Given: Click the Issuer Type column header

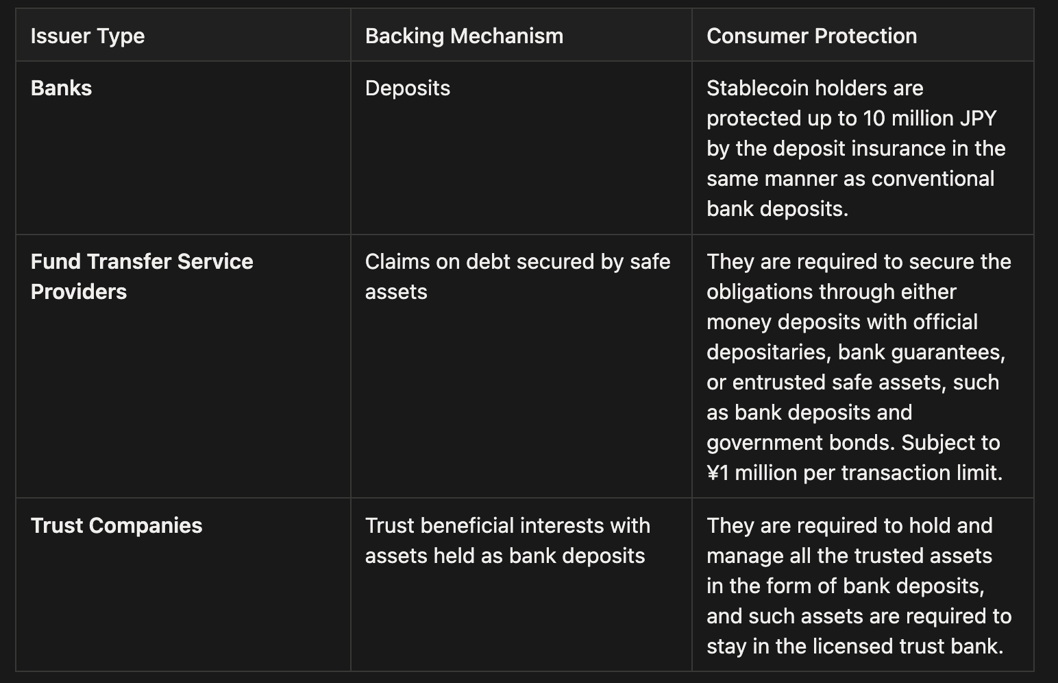Looking at the screenshot, I should click(x=88, y=36).
